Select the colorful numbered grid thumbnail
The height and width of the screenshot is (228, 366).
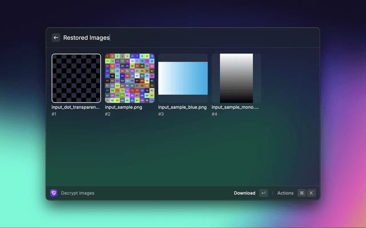(129, 78)
